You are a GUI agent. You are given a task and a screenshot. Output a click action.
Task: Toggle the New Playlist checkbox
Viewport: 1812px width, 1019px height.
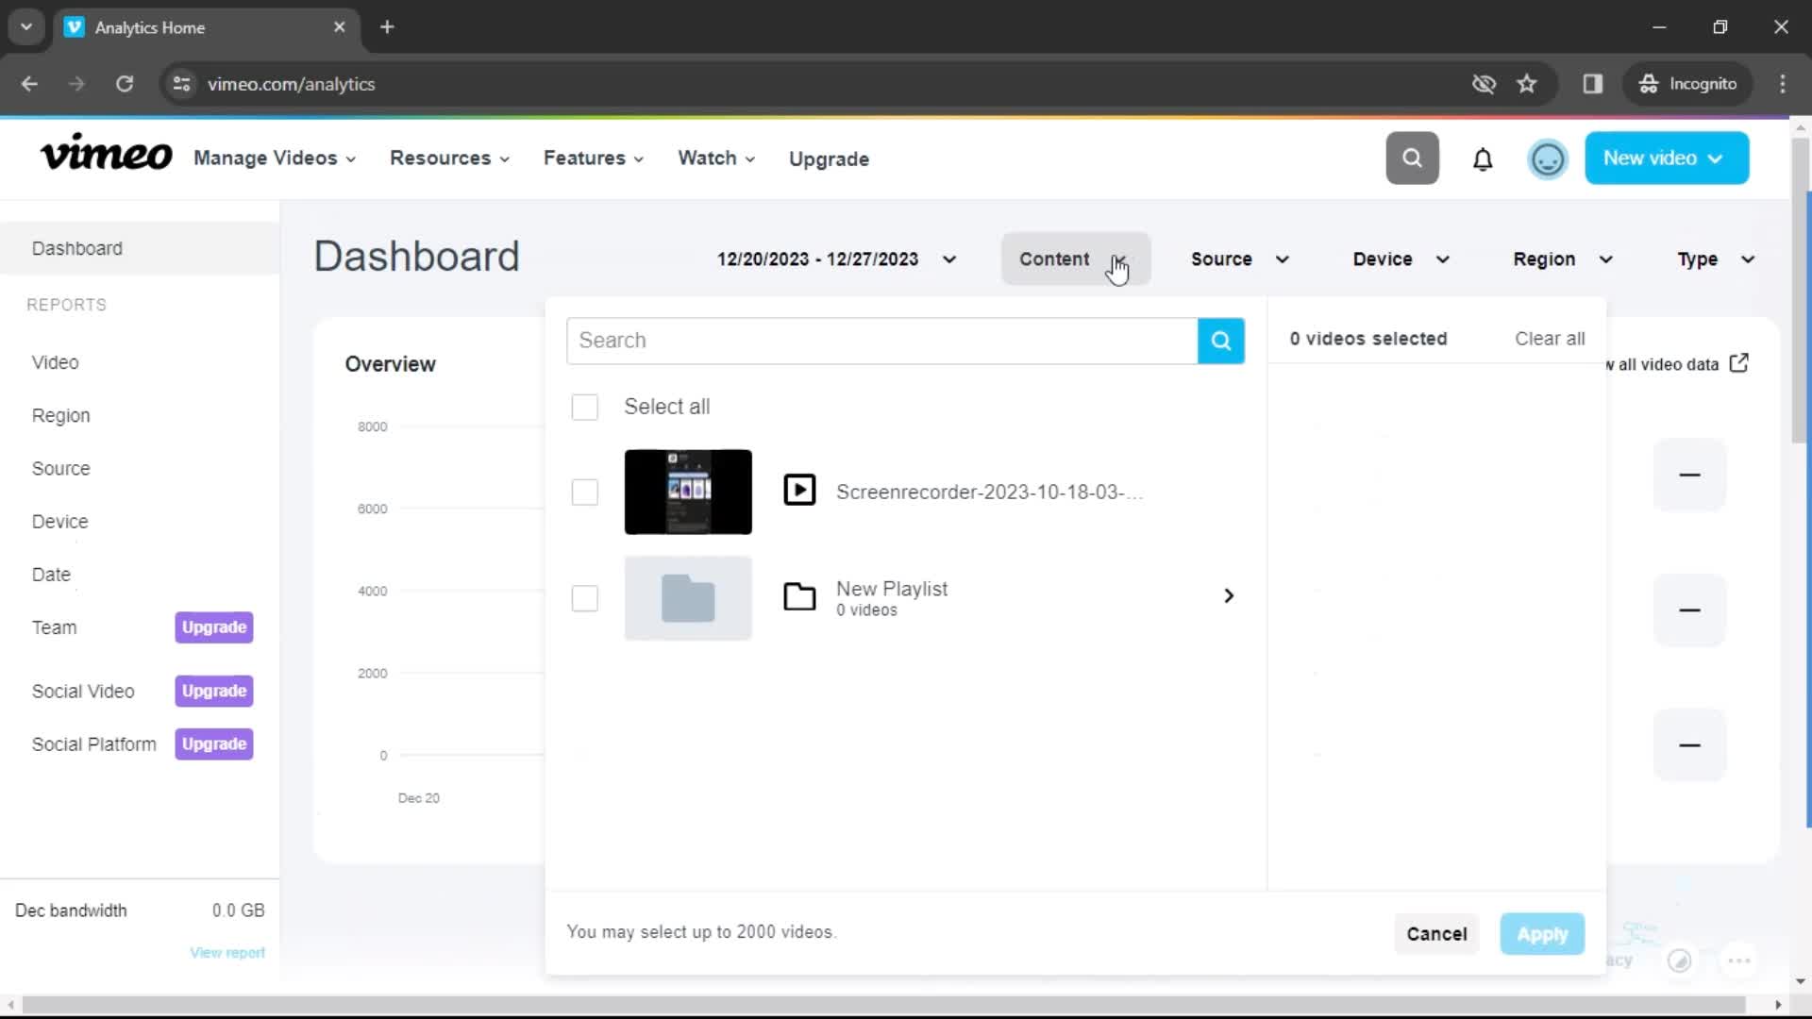coord(583,597)
